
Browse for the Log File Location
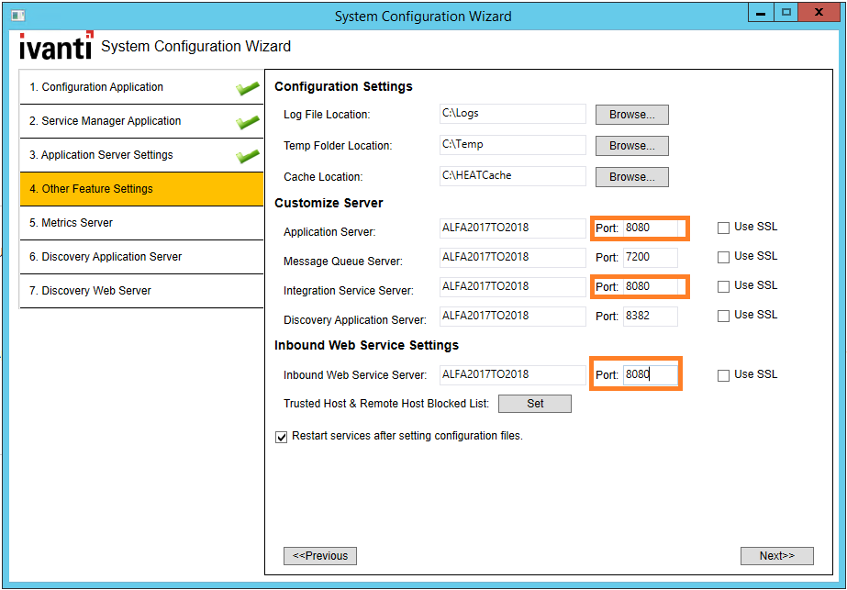pos(631,114)
